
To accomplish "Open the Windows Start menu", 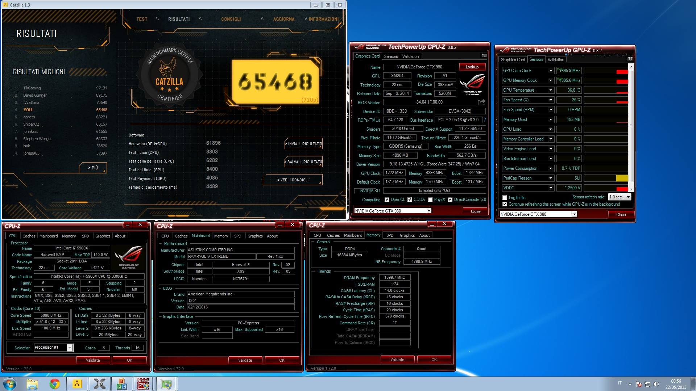I will coord(10,384).
